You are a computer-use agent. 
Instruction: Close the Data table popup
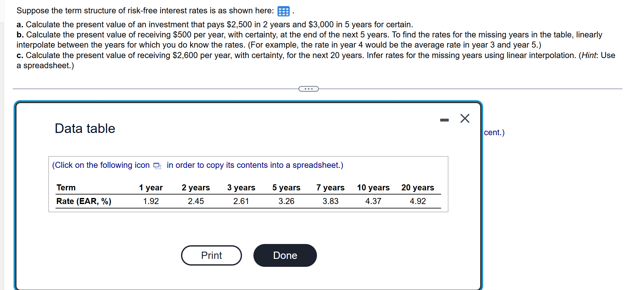[x=465, y=118]
